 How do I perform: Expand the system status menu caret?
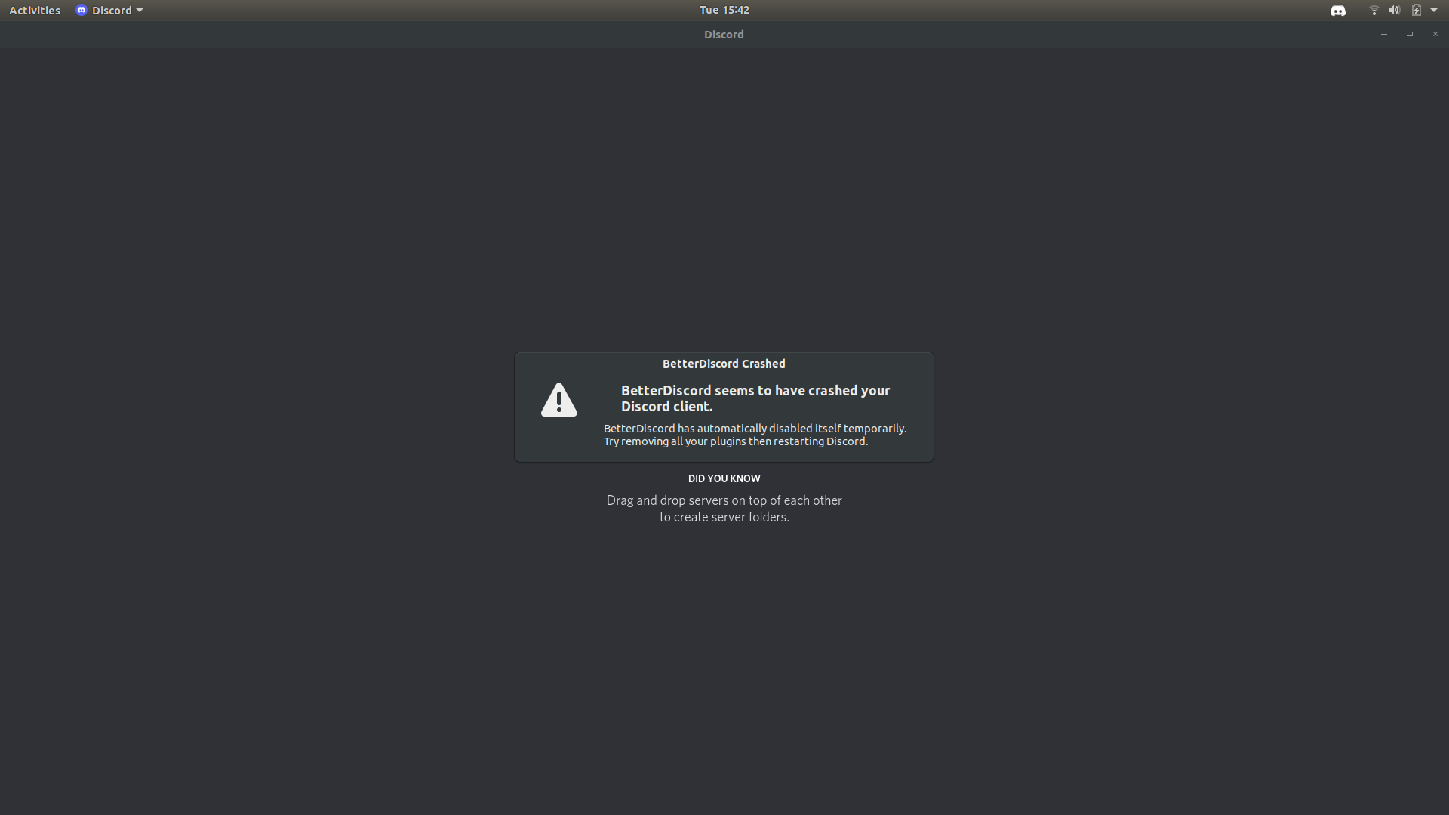pyautogui.click(x=1435, y=10)
